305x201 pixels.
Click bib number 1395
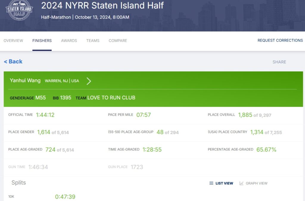point(66,98)
